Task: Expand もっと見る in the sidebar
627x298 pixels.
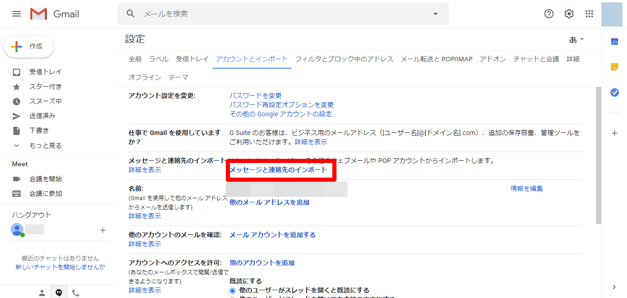Action: [45, 146]
